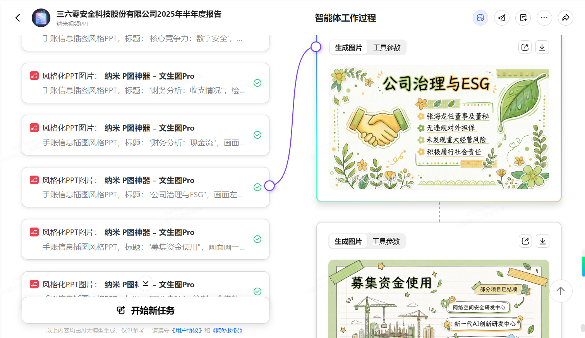Click the back arrow in header
The height and width of the screenshot is (338, 585).
click(x=18, y=18)
